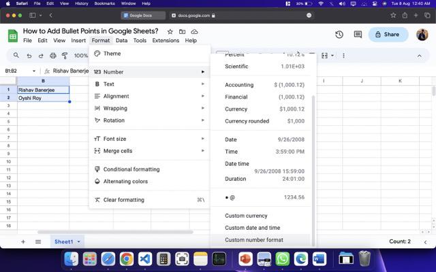Select cell containing Oyshi Roy

44,98
